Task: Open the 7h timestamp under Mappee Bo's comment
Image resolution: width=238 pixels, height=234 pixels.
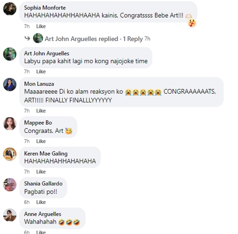Action: click(x=27, y=141)
